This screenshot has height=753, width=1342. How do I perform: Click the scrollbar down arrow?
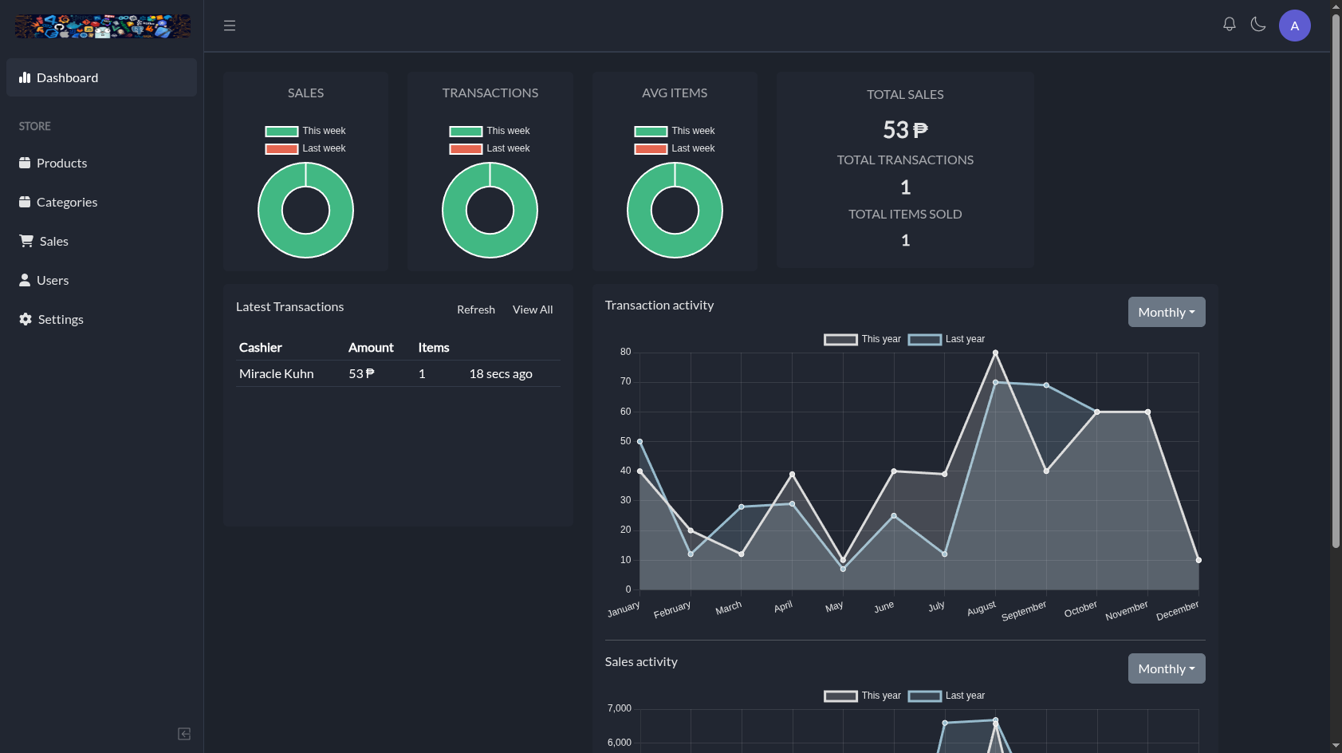click(x=1336, y=746)
